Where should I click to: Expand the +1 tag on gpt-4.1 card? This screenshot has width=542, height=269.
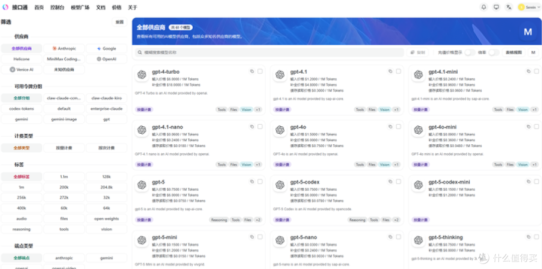(396, 110)
